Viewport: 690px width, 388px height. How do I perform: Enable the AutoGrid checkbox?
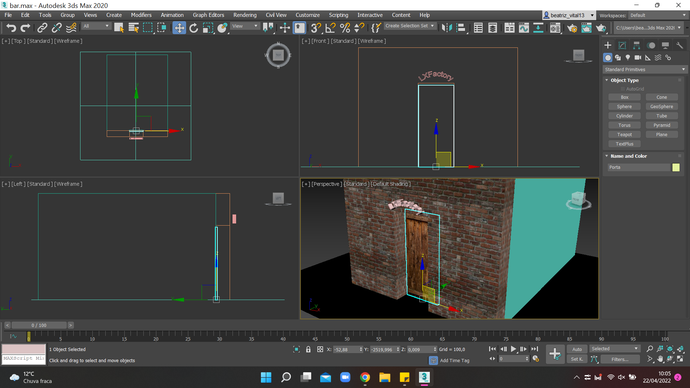click(623, 89)
